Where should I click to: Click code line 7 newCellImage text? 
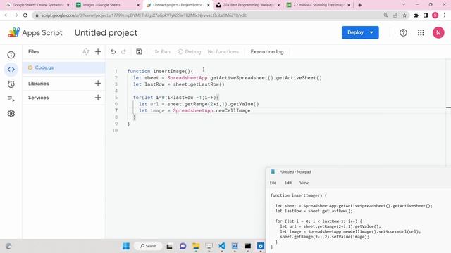(x=233, y=111)
